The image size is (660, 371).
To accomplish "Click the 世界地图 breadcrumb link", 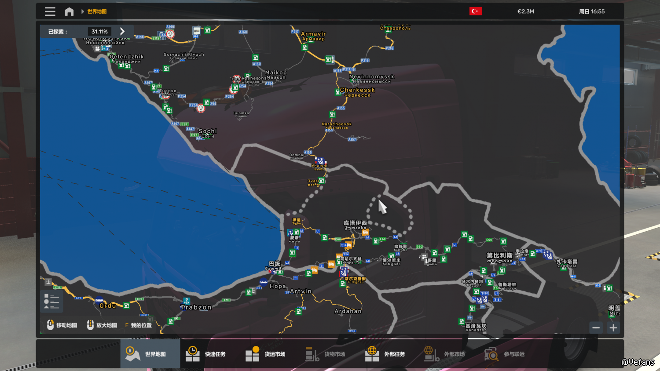I will click(97, 11).
